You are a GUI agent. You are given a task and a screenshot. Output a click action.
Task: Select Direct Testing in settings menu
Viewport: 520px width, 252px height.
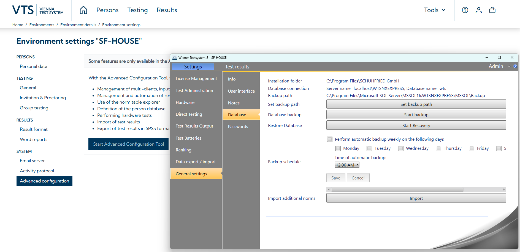pos(196,114)
